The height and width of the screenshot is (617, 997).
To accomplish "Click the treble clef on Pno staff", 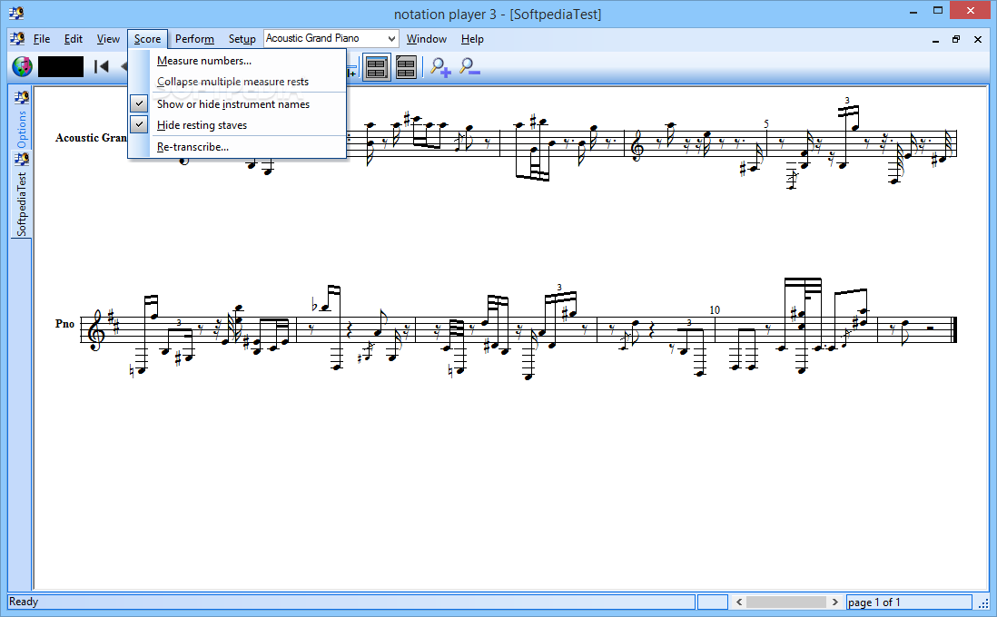I will click(96, 329).
